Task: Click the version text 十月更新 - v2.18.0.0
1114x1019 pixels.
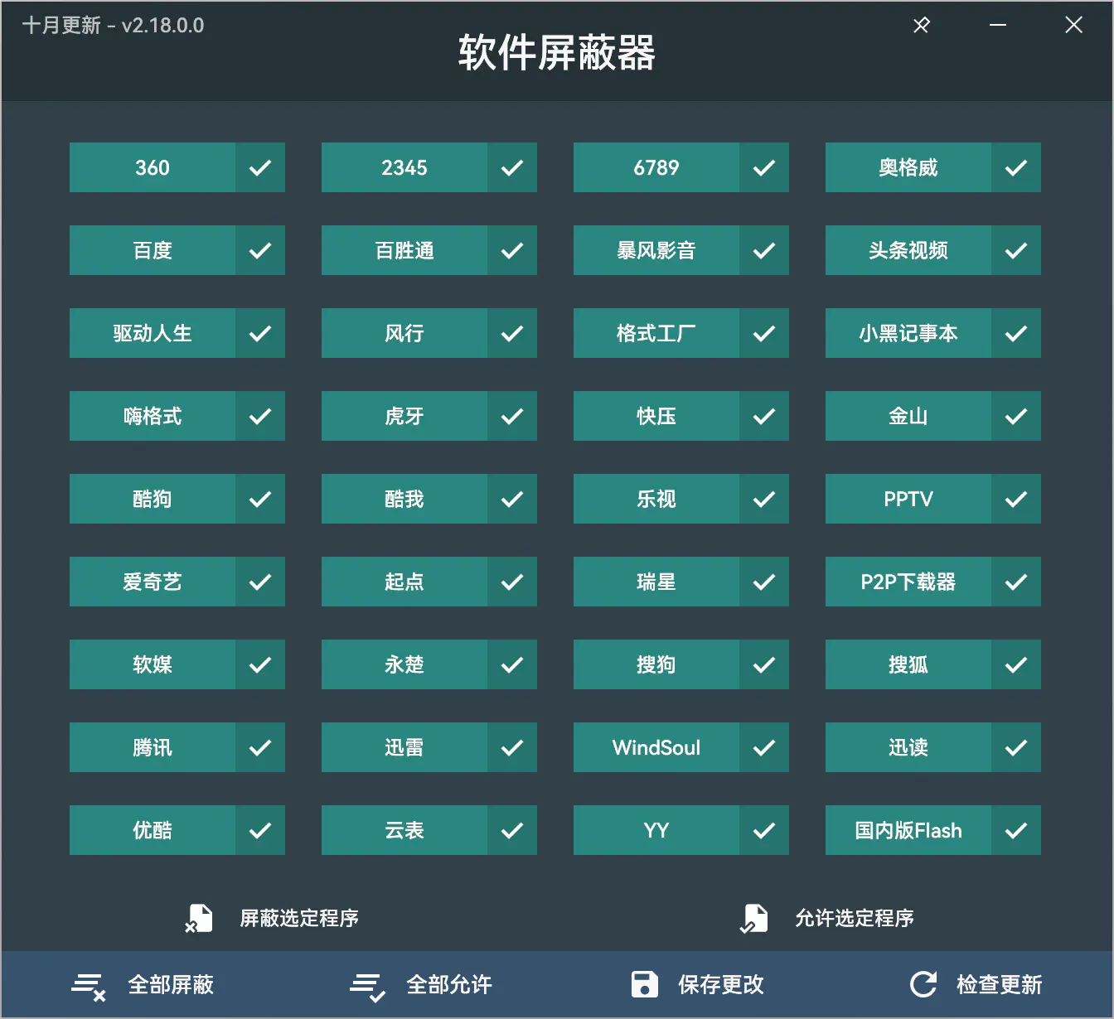Action: [x=114, y=26]
